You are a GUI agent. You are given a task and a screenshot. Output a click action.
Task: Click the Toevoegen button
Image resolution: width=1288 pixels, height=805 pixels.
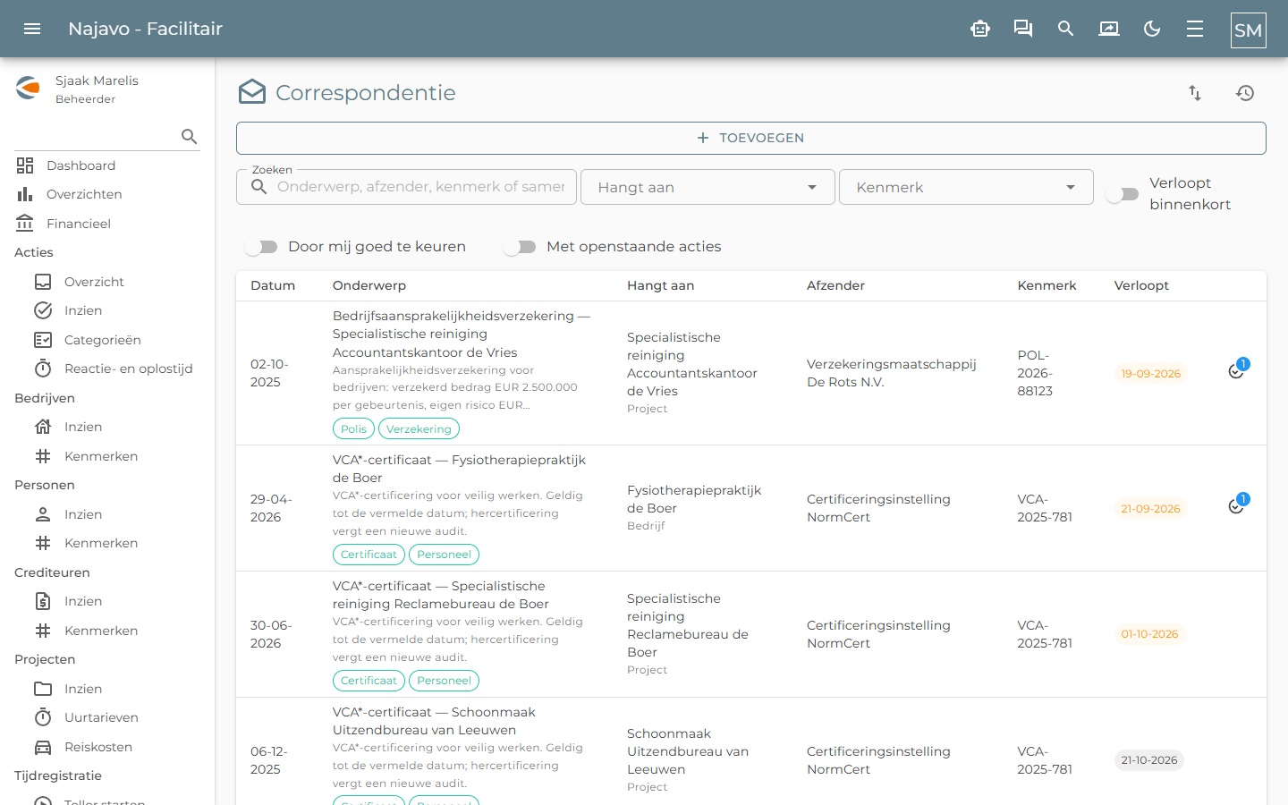751,138
